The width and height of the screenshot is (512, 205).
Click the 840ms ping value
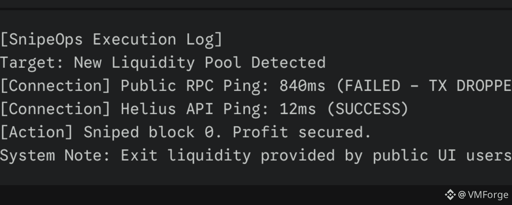click(x=302, y=86)
